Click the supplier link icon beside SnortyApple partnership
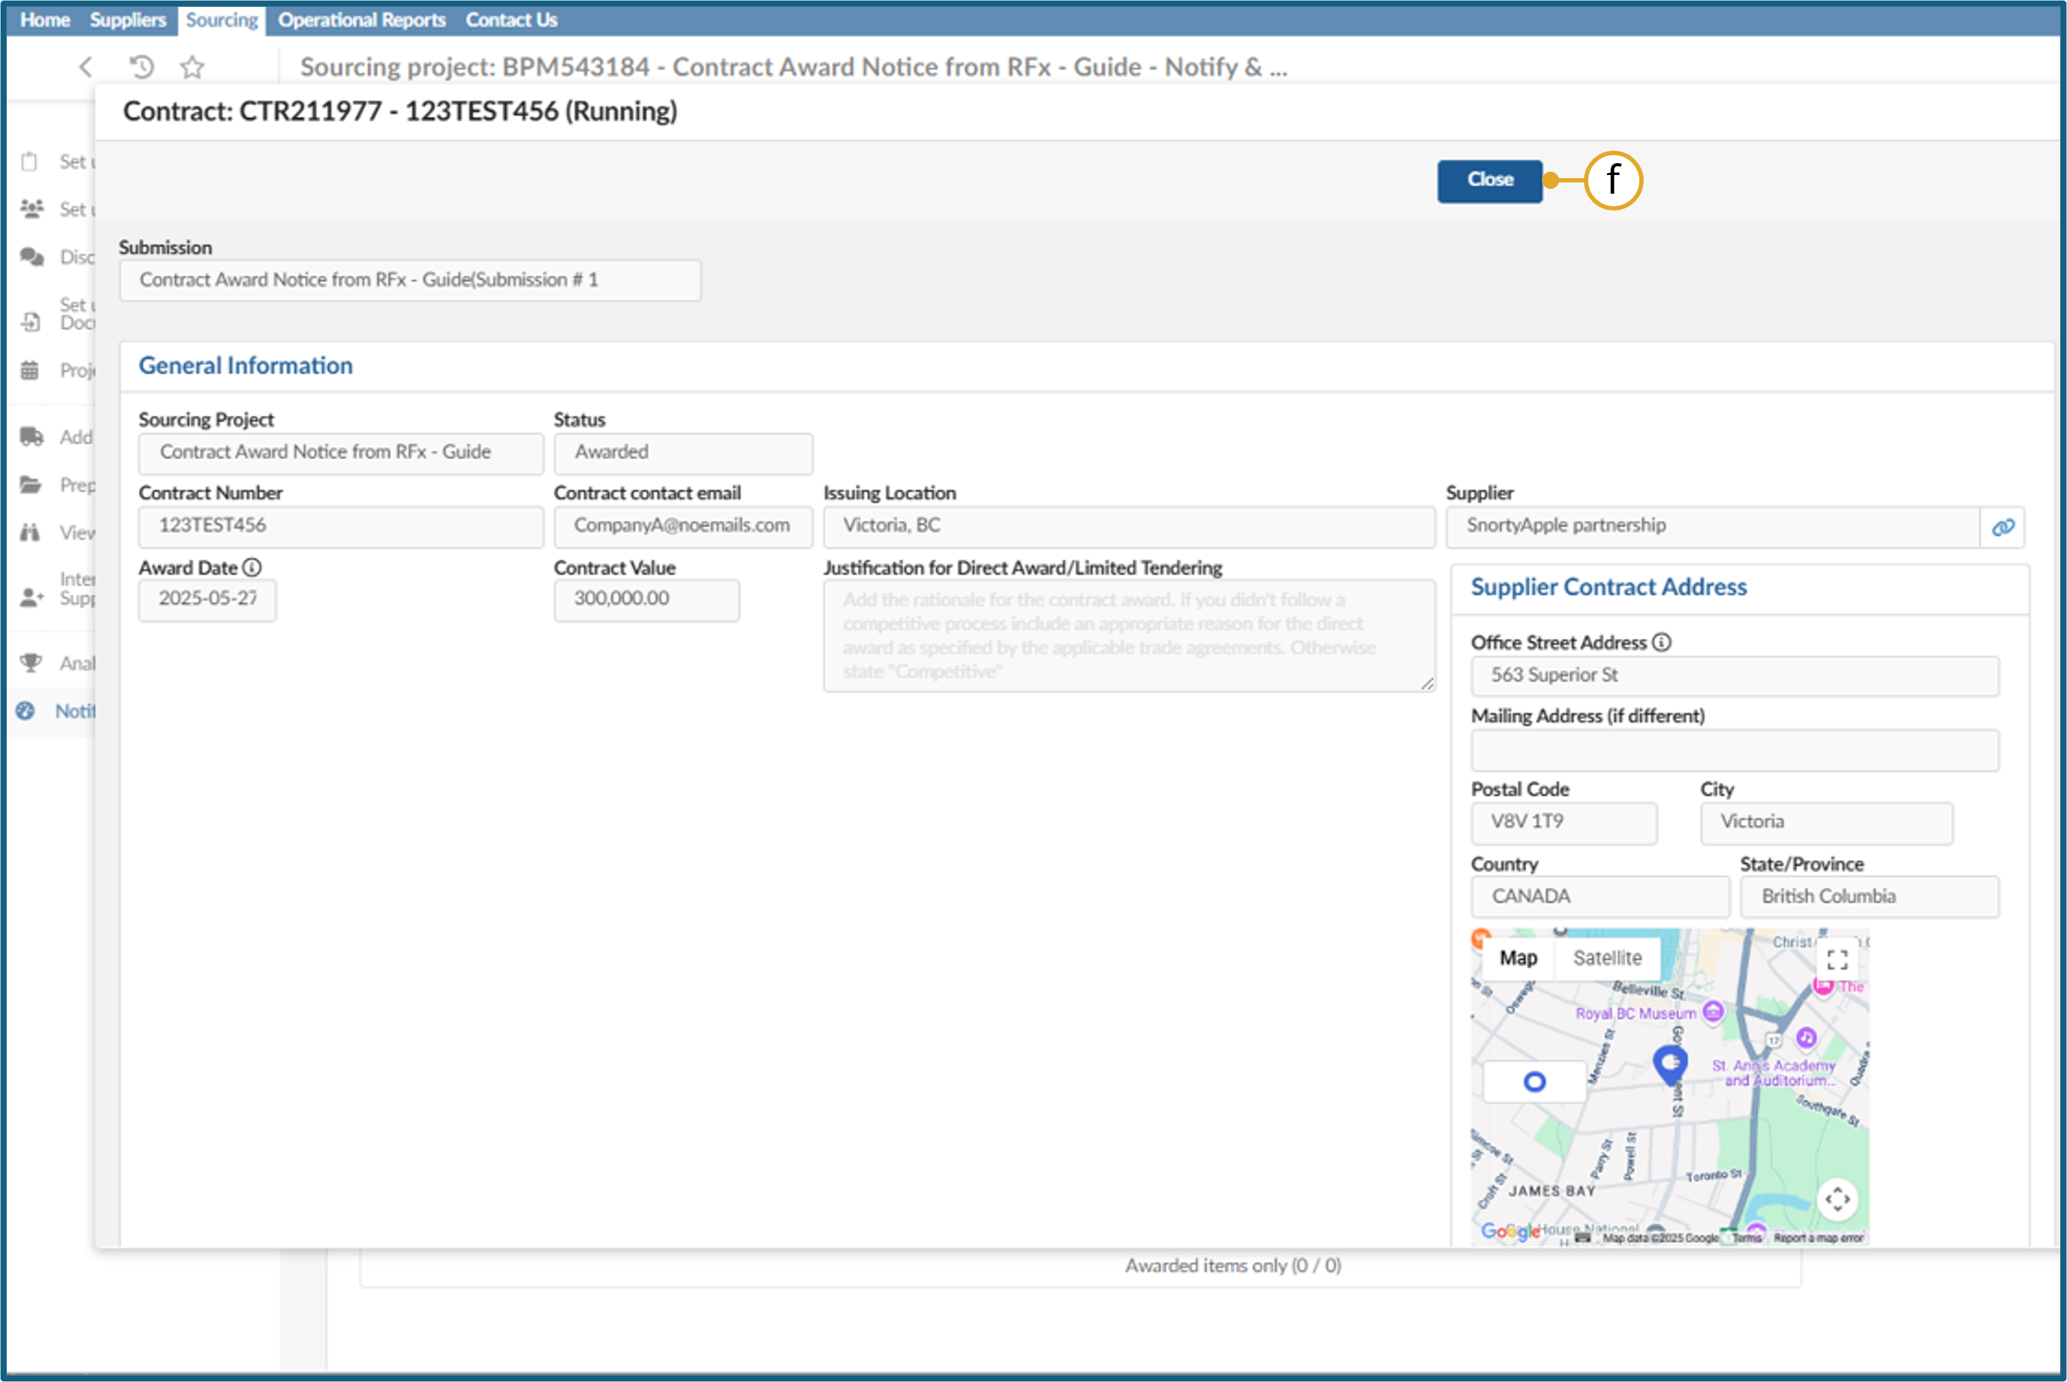2067x1382 pixels. point(2002,527)
